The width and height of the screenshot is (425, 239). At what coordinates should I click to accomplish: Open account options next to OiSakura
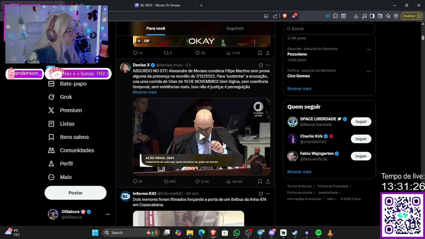(x=108, y=214)
